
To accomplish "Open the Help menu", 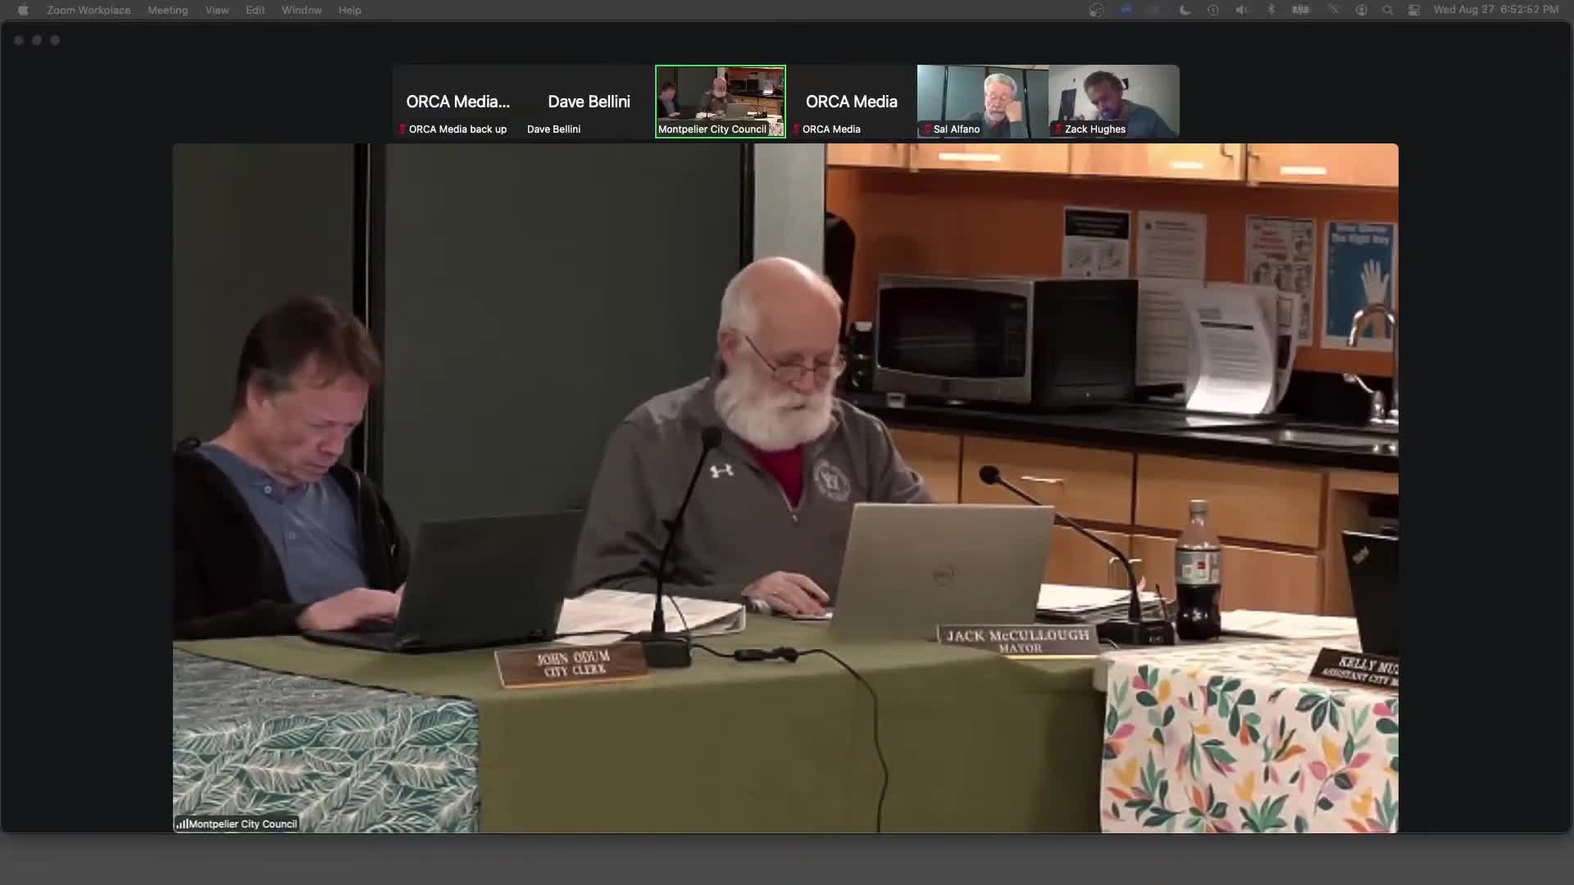I will click(x=349, y=10).
